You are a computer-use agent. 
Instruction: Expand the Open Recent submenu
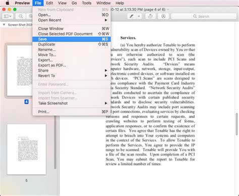[x=72, y=20]
